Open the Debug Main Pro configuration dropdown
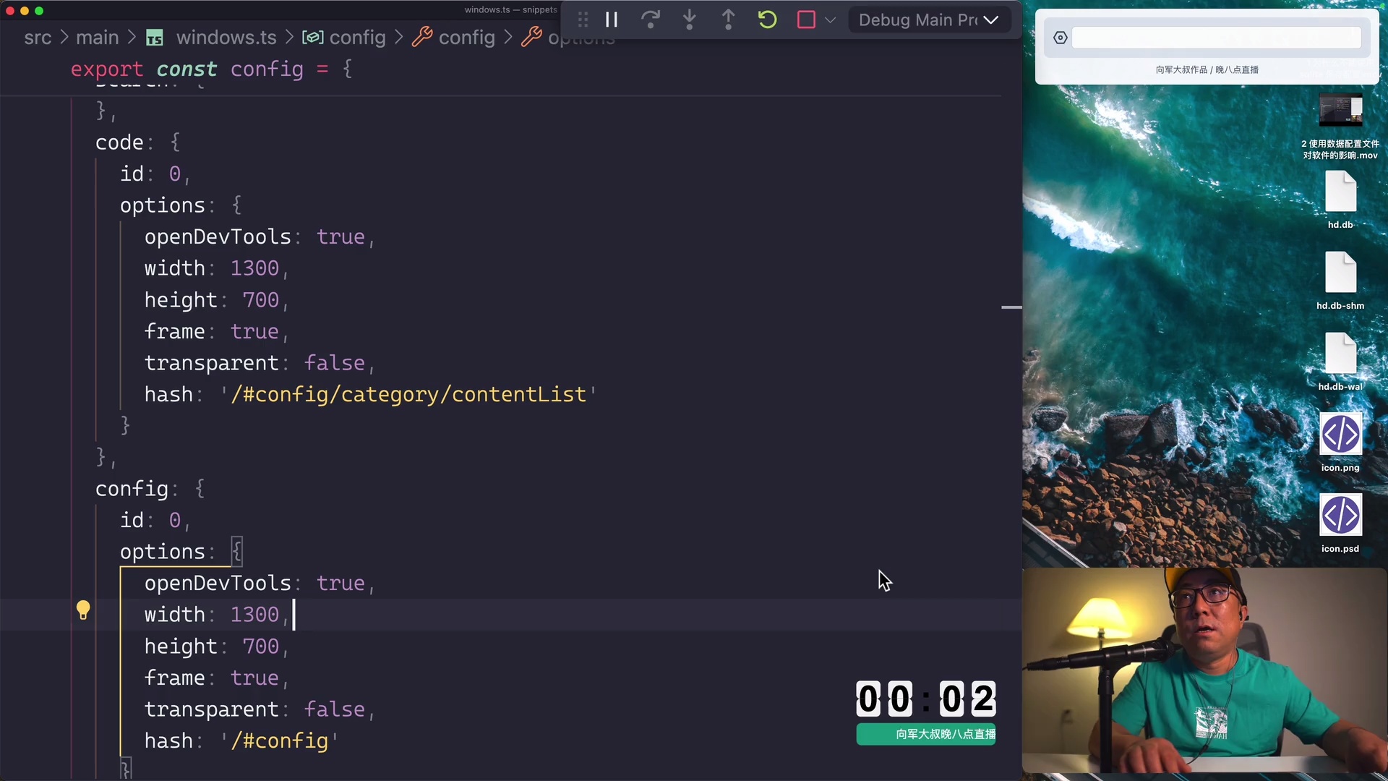Image resolution: width=1388 pixels, height=781 pixels. click(x=930, y=20)
